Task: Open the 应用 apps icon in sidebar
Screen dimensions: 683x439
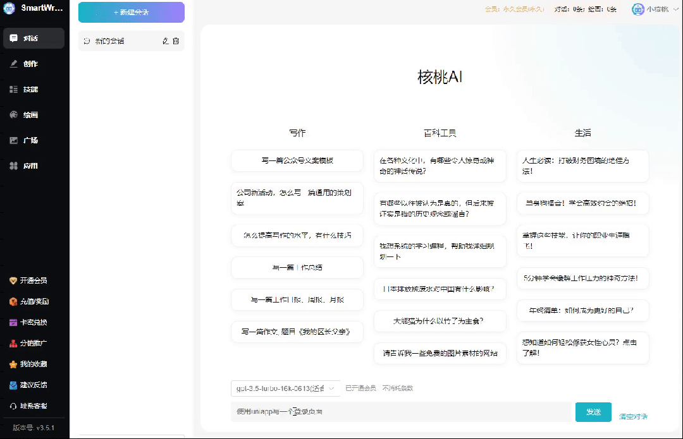Action: click(x=14, y=165)
